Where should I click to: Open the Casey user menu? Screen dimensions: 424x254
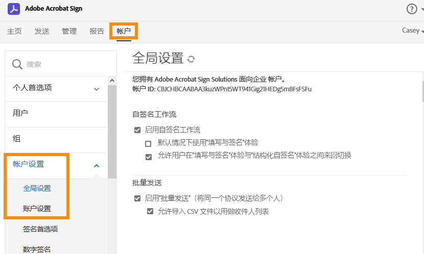412,30
